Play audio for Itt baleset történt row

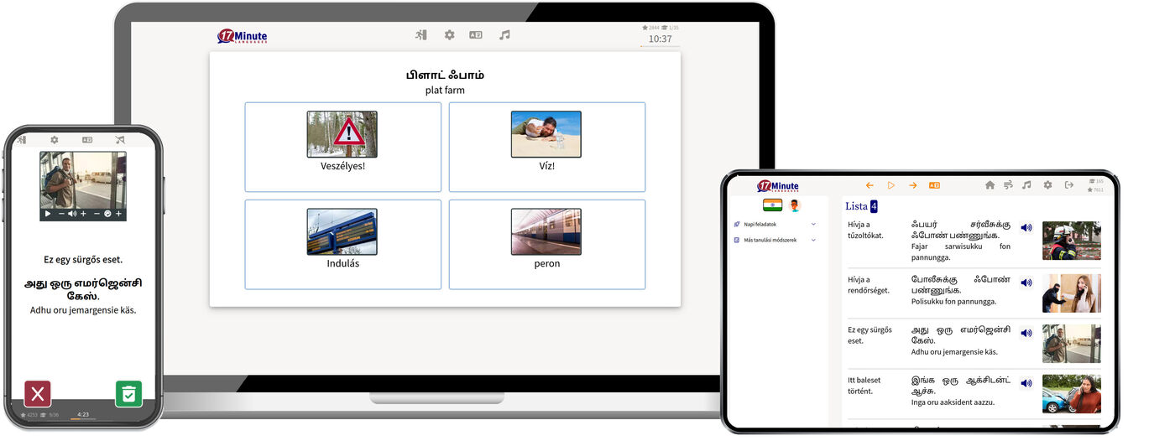(1026, 383)
